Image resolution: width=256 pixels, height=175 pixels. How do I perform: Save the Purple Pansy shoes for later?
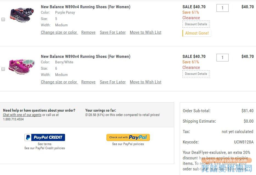coord(113,32)
